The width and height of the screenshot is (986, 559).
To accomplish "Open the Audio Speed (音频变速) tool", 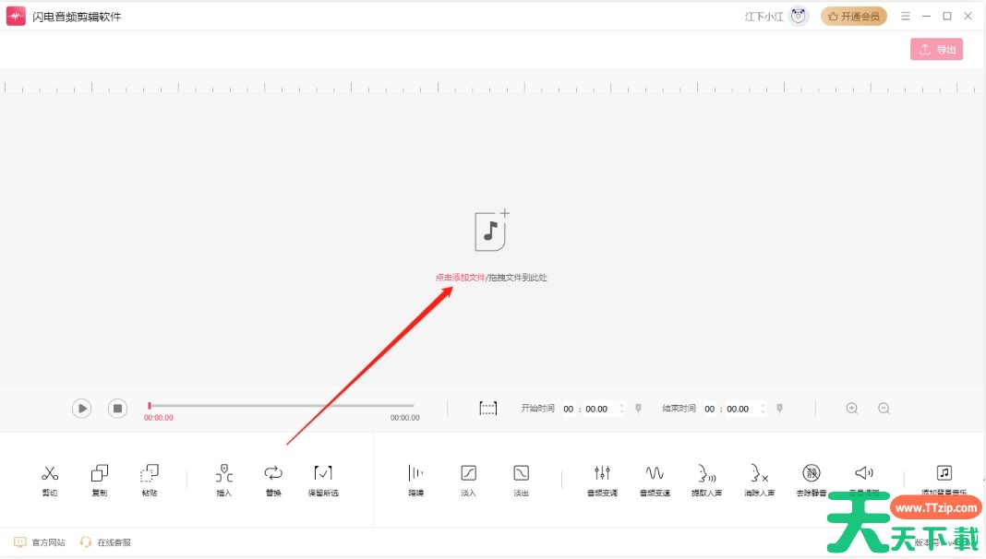I will click(x=655, y=473).
